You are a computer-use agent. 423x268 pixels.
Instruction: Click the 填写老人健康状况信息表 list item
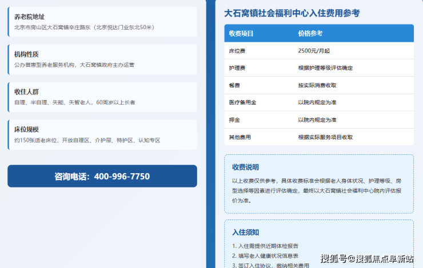click(265, 255)
